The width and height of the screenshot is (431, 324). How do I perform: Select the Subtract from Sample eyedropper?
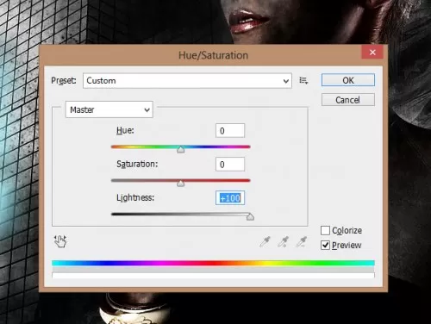click(x=302, y=242)
